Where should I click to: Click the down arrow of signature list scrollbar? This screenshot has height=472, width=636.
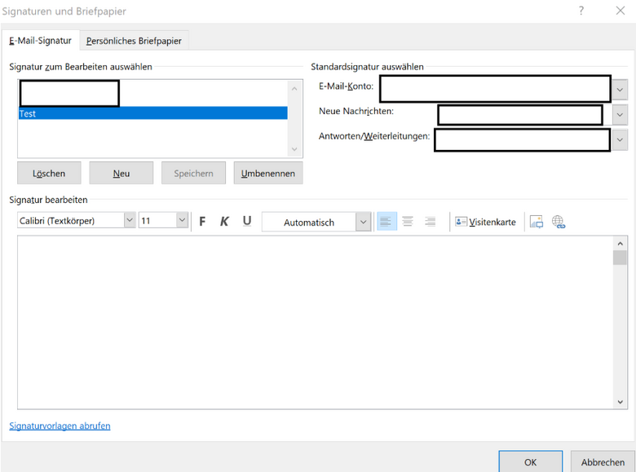(x=294, y=149)
